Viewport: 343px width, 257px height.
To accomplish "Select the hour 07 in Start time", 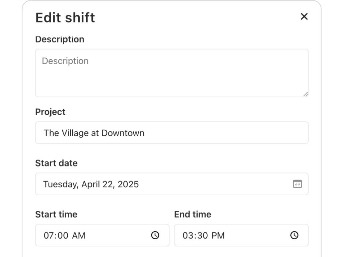I will pos(49,235).
